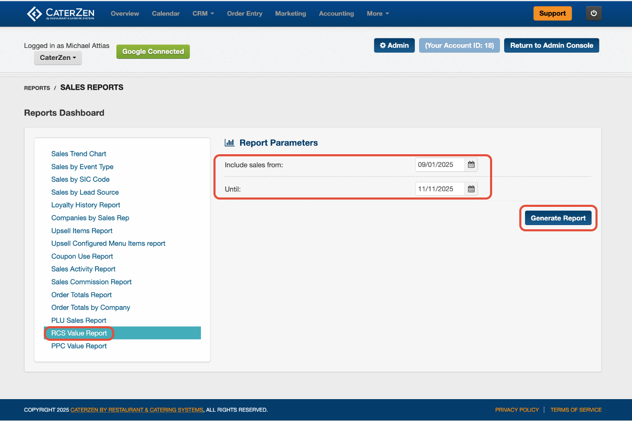Click Your Account ID: 18 button
Viewport: 632px width, 421px height.
(460, 45)
